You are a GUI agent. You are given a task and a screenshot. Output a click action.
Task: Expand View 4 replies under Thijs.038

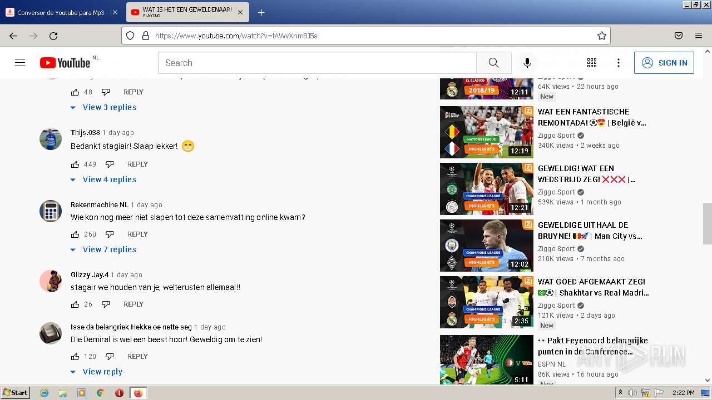tap(103, 179)
